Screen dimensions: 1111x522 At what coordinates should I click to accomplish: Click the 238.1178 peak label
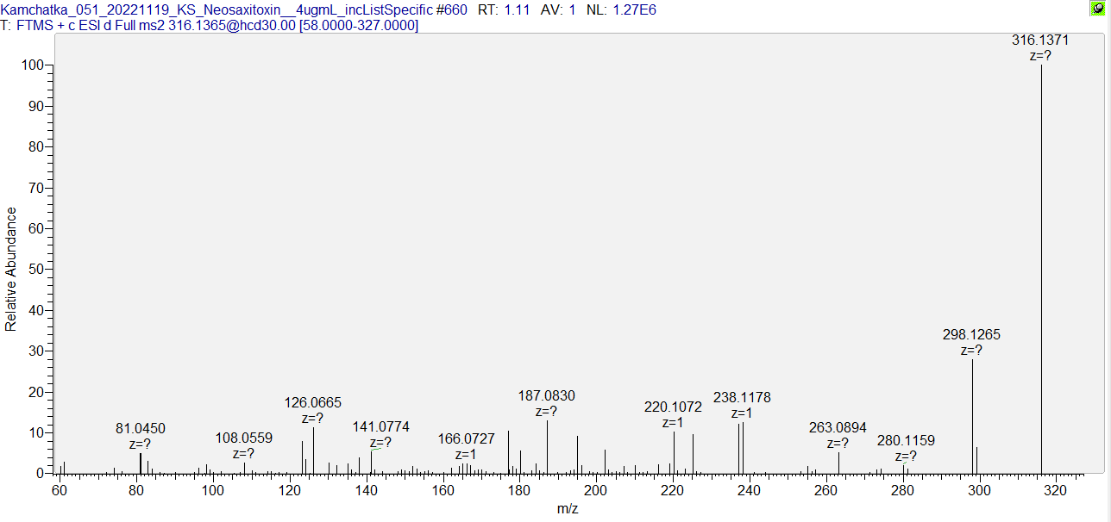pos(742,397)
